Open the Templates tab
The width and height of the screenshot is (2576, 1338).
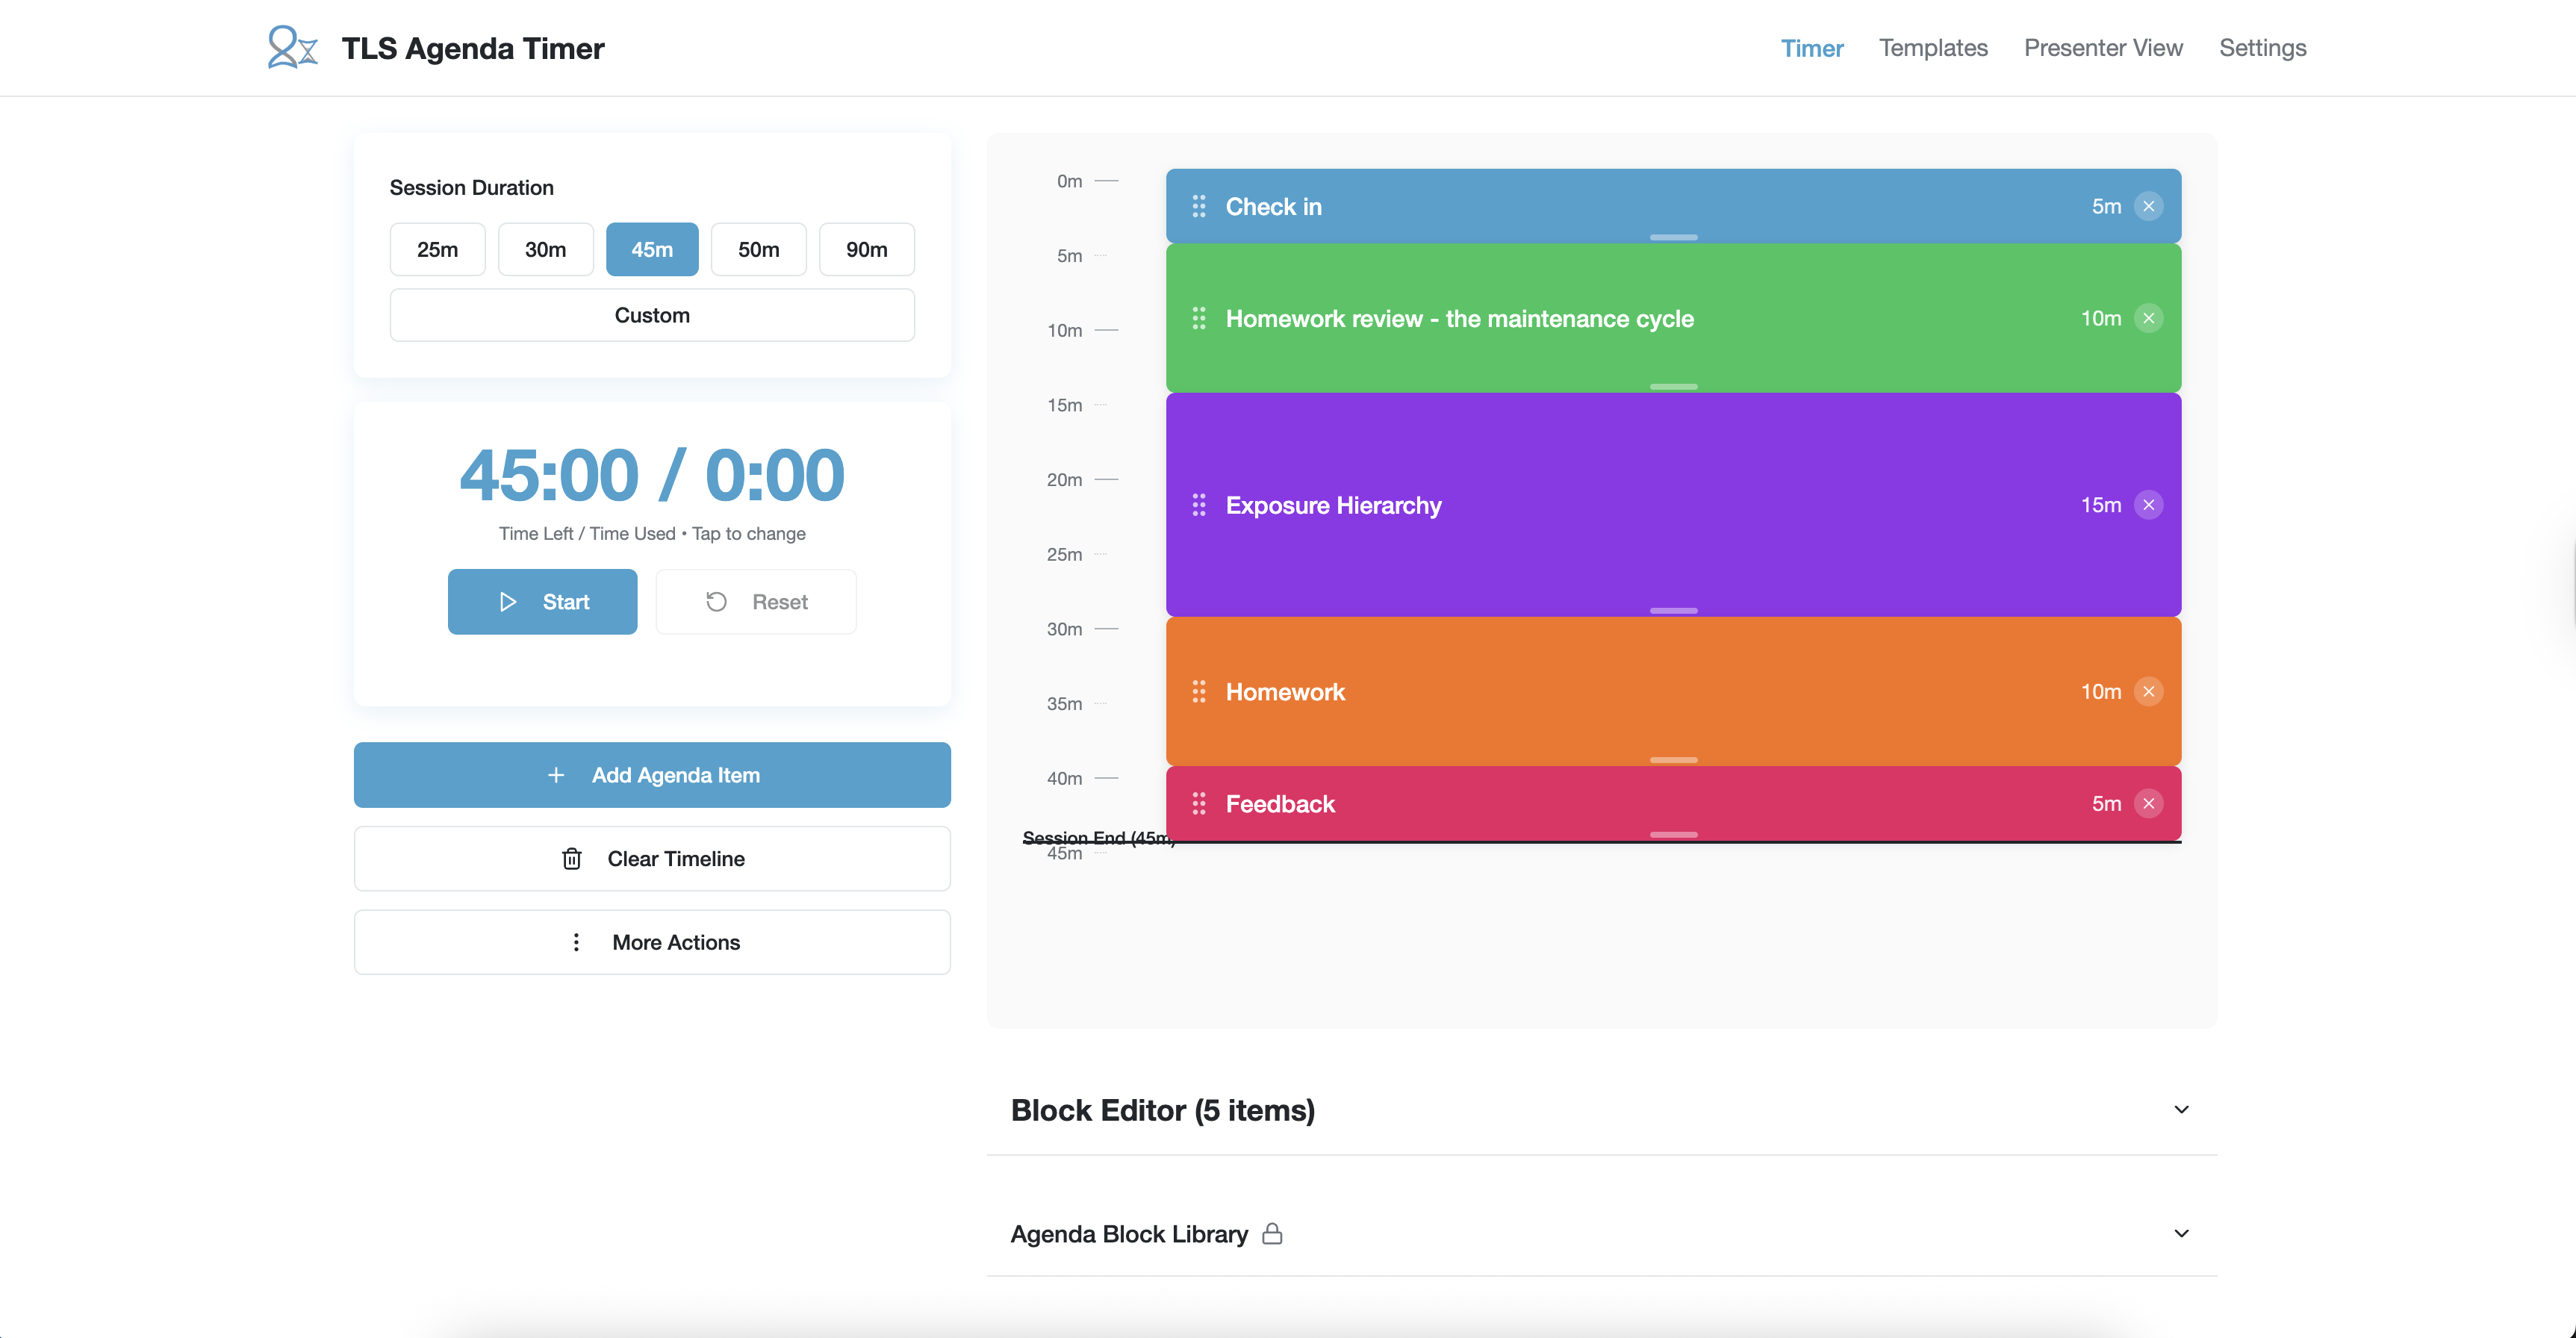pos(1932,48)
